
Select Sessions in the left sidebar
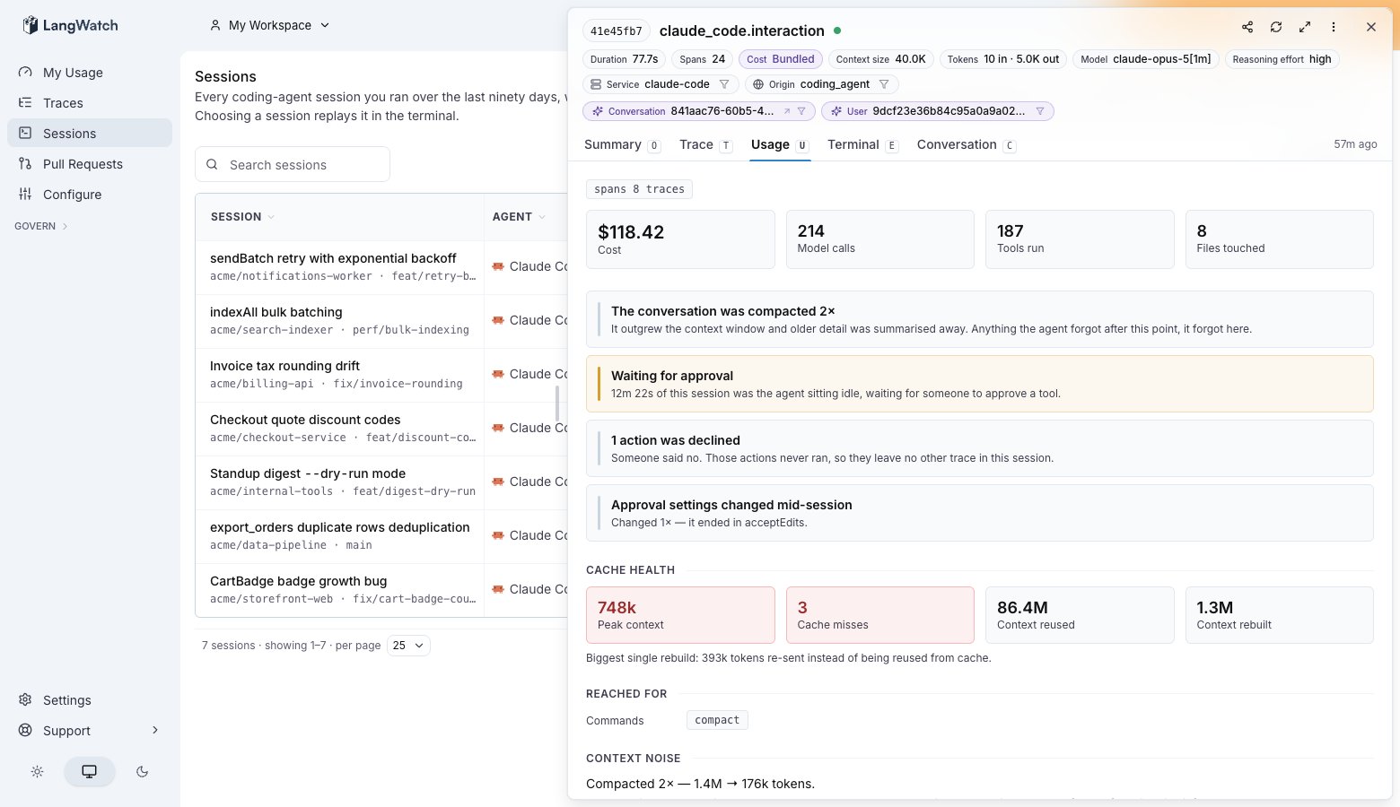[90, 134]
